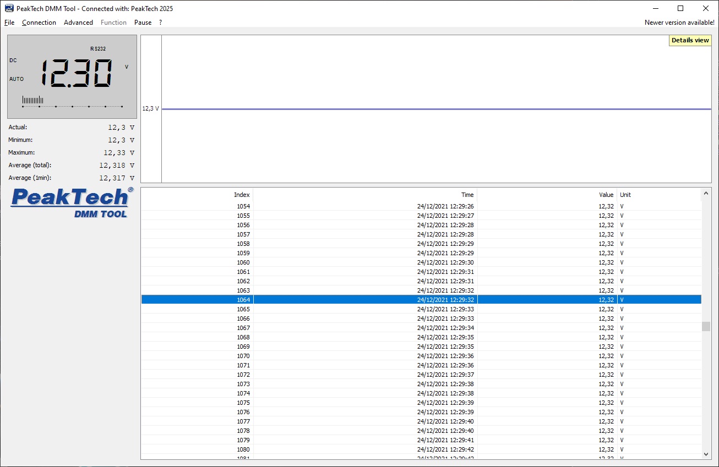Screen dimensions: 719x467
Task: Click the PeakTech DMM Tool logo
Action: [x=72, y=202]
